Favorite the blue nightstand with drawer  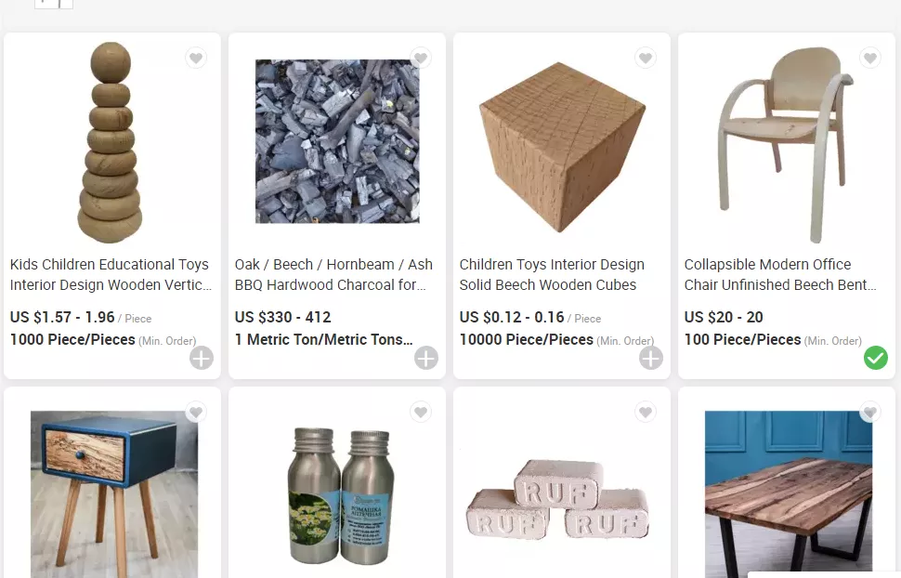coord(196,413)
